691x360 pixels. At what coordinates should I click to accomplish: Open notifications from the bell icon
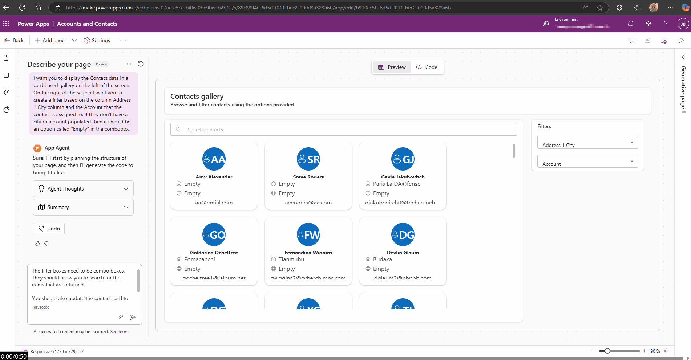(x=631, y=24)
